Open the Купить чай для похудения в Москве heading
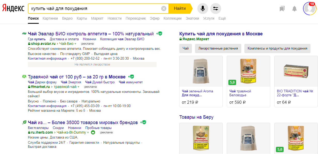 [x=221, y=34]
